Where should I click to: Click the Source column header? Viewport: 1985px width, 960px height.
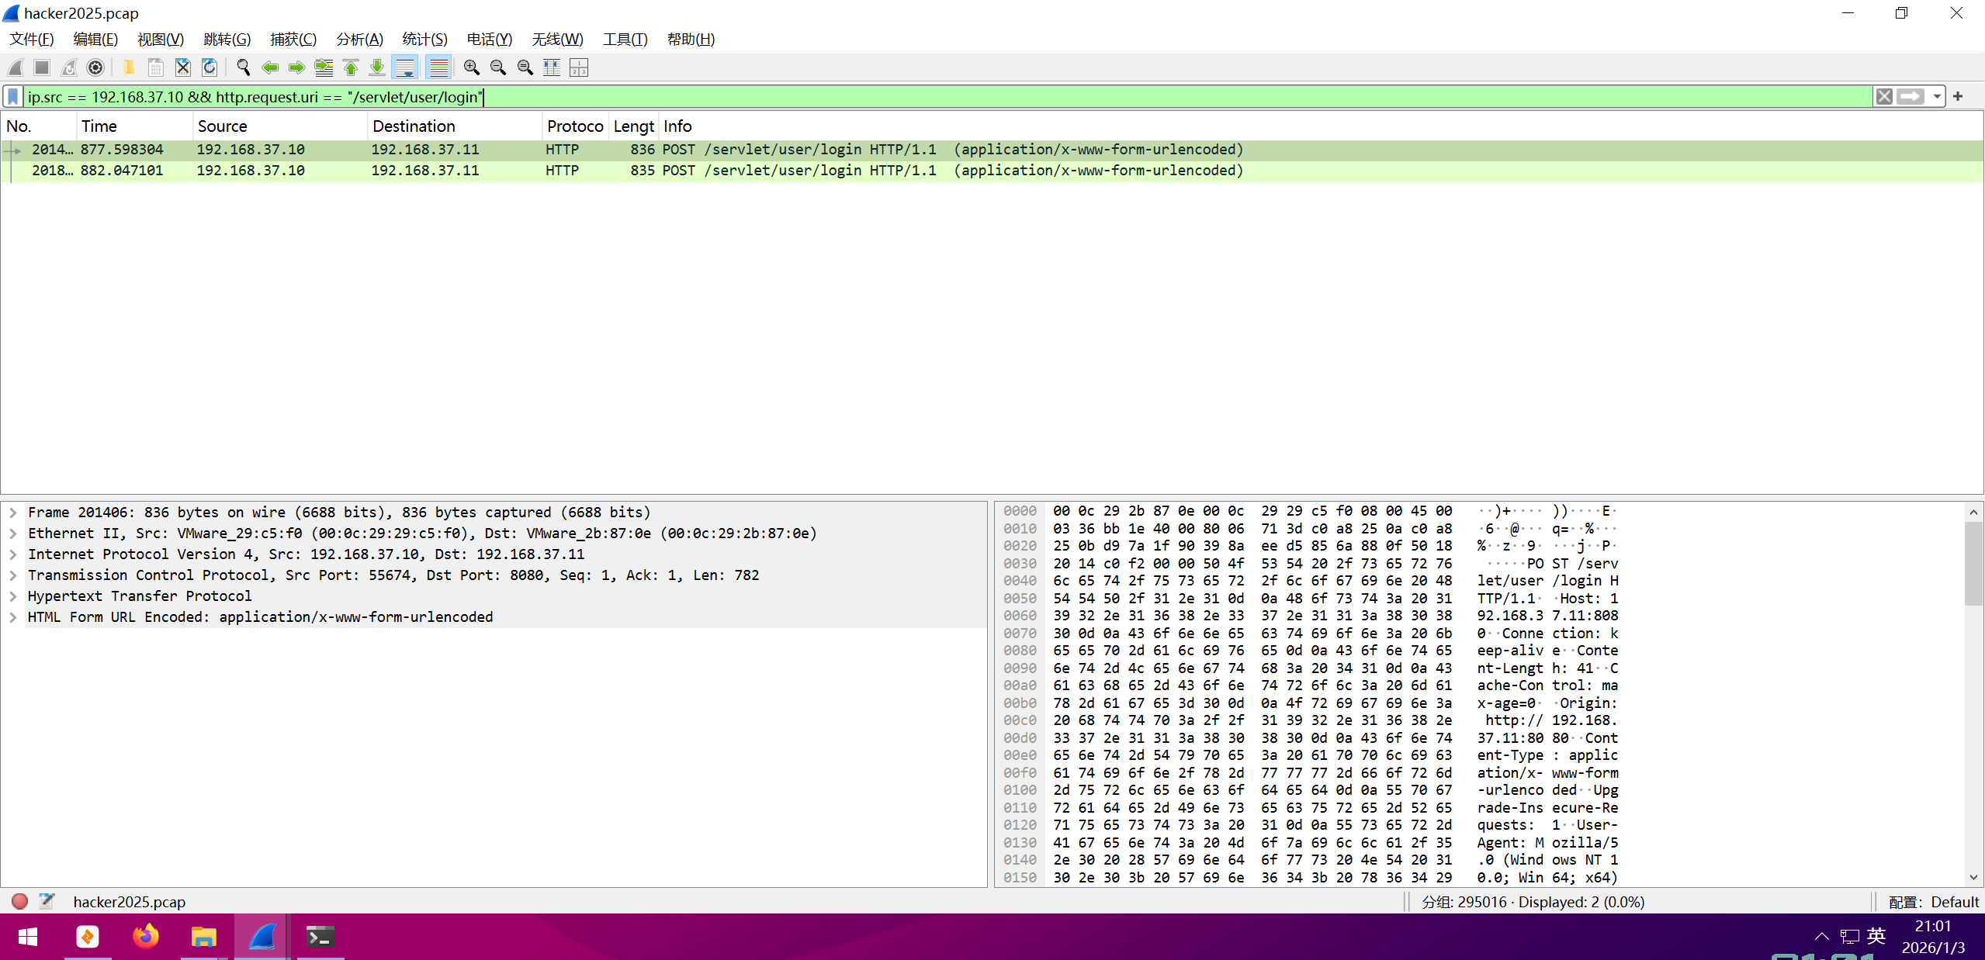point(223,126)
